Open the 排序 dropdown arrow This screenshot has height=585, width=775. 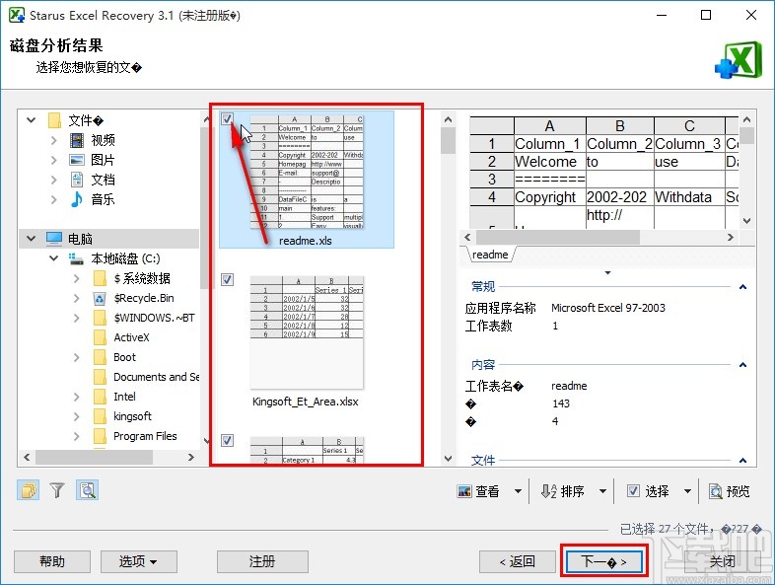coord(602,491)
